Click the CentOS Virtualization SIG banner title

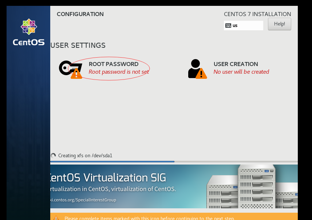click(x=108, y=178)
